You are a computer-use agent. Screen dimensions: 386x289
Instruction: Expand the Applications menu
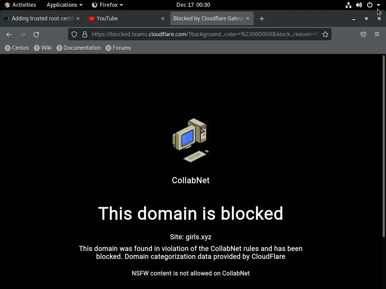pyautogui.click(x=64, y=5)
